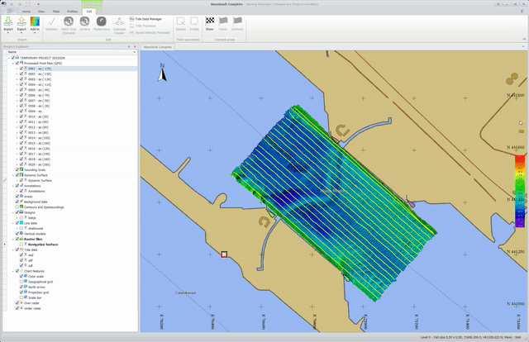Viewport: 529px width, 342px height.
Task: Switch to the Profiles ribbon tab
Action: [74, 12]
